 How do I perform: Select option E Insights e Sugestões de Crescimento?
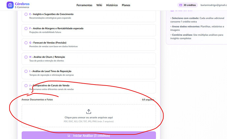click(88, 16)
